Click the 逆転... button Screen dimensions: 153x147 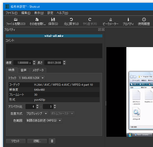37,141
